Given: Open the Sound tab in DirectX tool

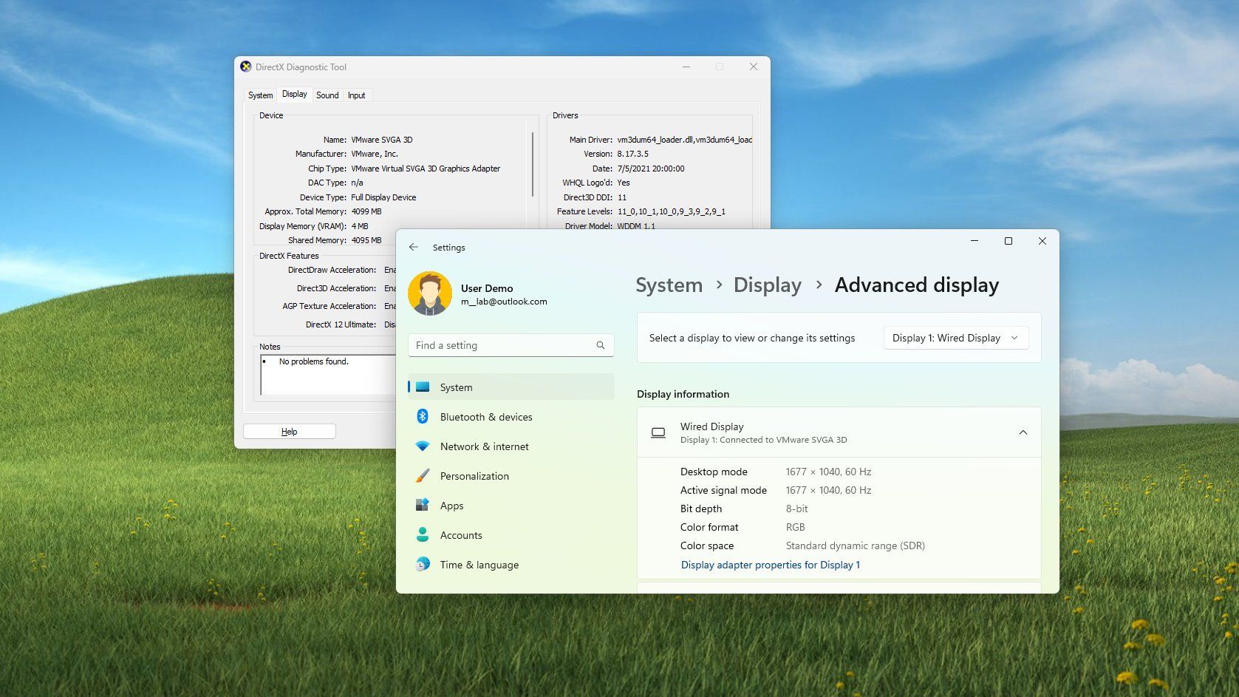Looking at the screenshot, I should point(327,95).
